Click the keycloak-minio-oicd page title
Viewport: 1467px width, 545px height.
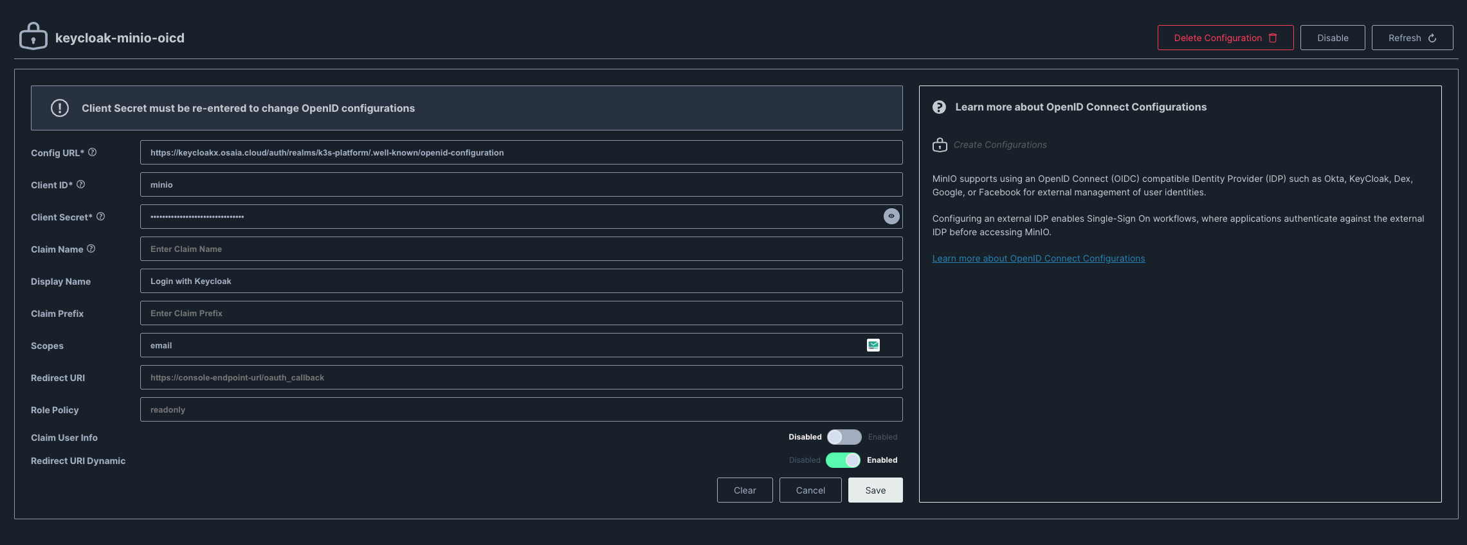coord(120,38)
